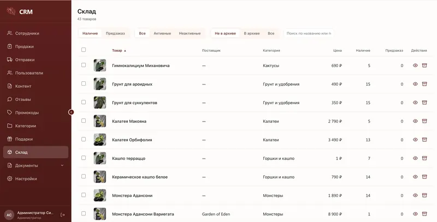Click the Кактусы category cell
Image resolution: width=437 pixels, height=222 pixels.
pyautogui.click(x=271, y=65)
